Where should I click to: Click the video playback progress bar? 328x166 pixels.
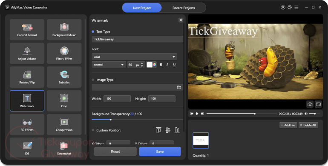(x=242, y=114)
